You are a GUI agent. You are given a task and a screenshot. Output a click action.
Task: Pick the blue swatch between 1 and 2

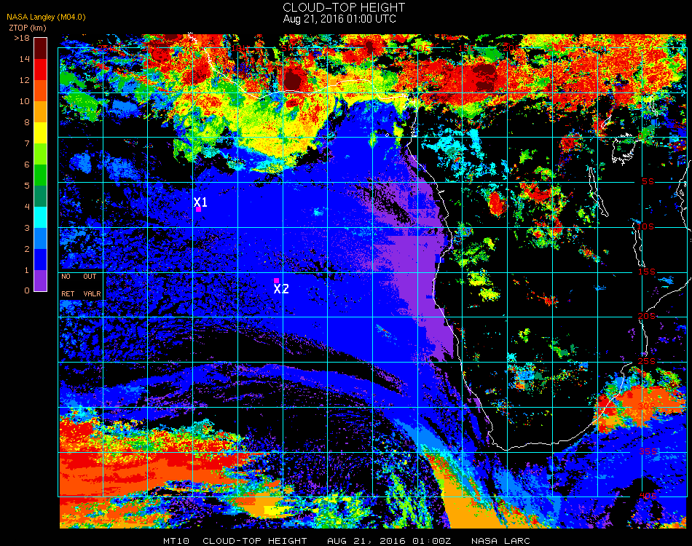click(40, 260)
